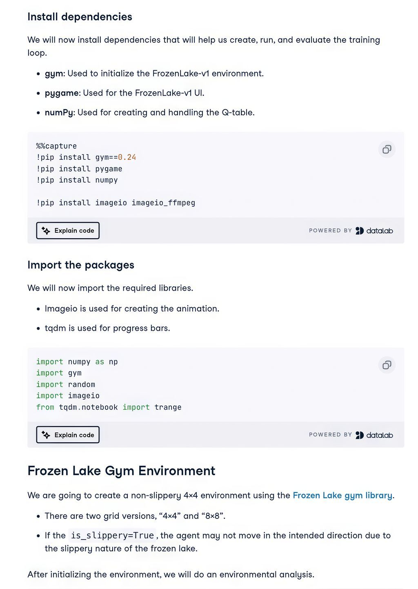The image size is (418, 589).
Task: Click the 'from tqdm.notebook import trange' line
Action: pos(109,407)
